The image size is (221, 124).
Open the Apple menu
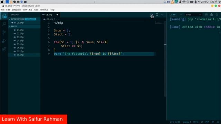click(x=2, y=2)
